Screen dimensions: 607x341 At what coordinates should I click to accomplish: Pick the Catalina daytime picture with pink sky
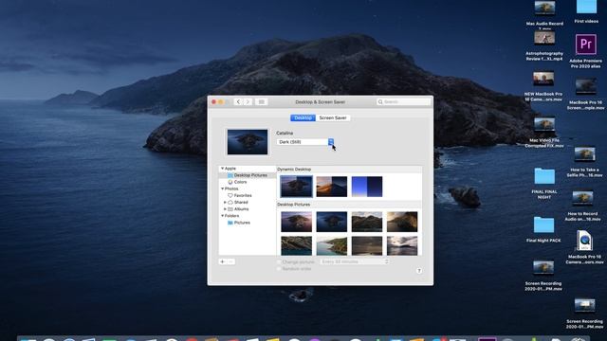point(296,222)
